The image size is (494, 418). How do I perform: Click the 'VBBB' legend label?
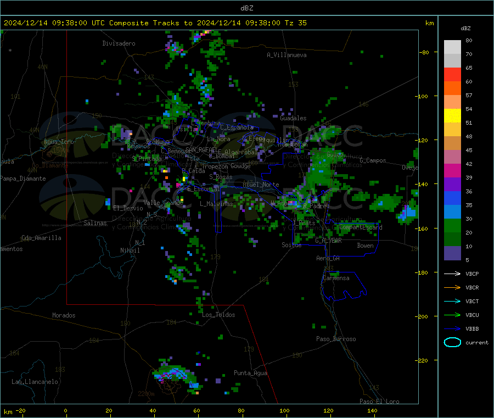pos(472,328)
